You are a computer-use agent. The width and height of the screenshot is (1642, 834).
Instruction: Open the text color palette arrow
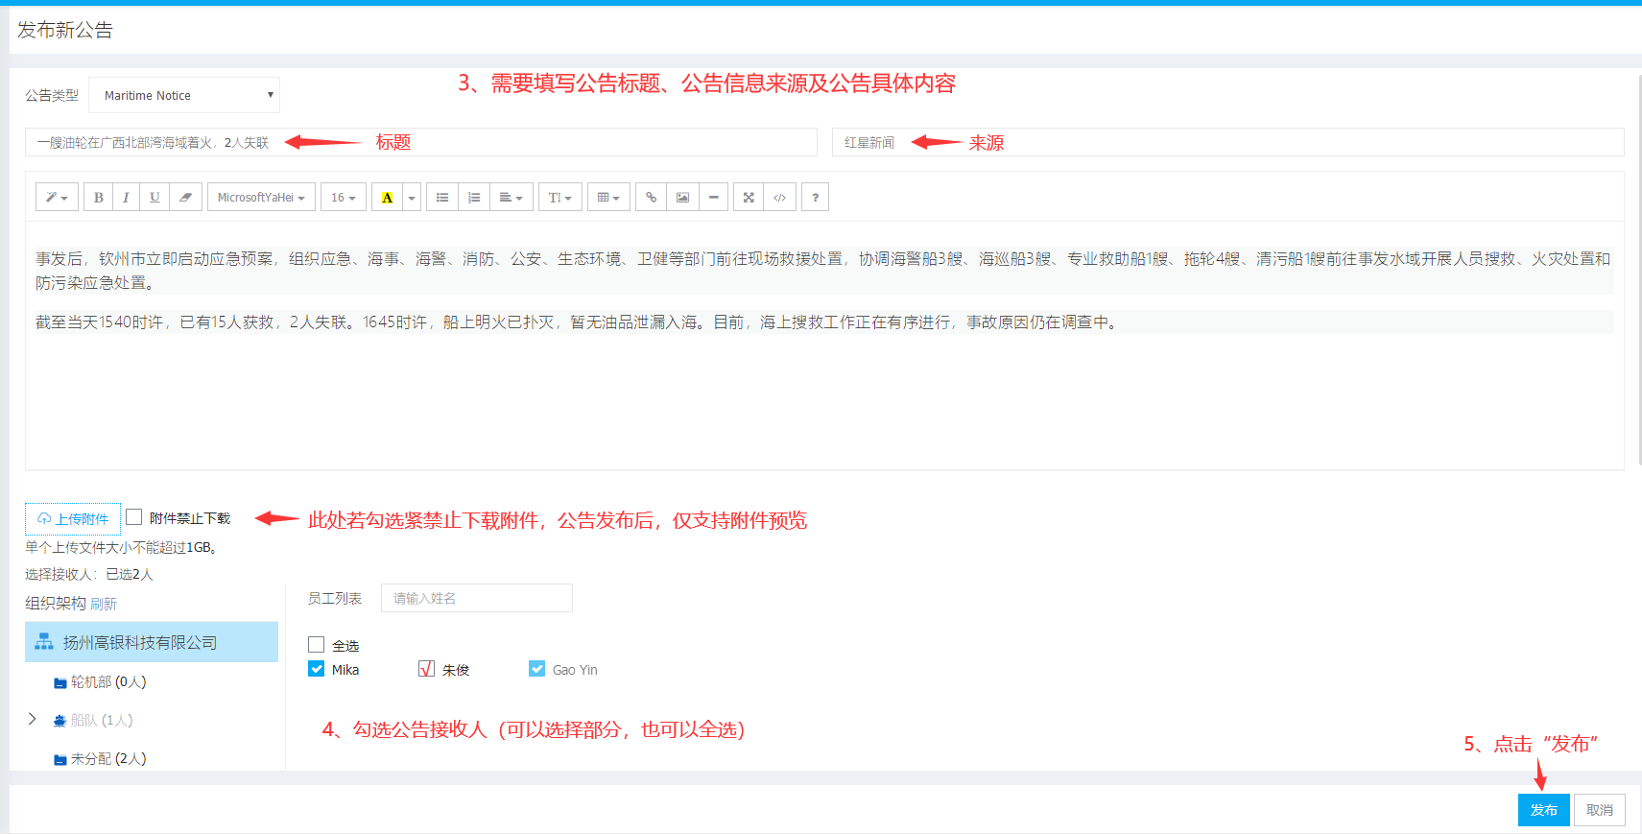click(x=412, y=197)
